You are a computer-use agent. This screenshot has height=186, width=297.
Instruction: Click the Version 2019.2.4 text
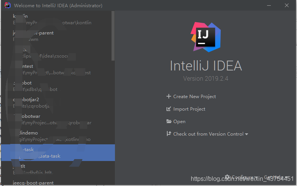(x=206, y=79)
